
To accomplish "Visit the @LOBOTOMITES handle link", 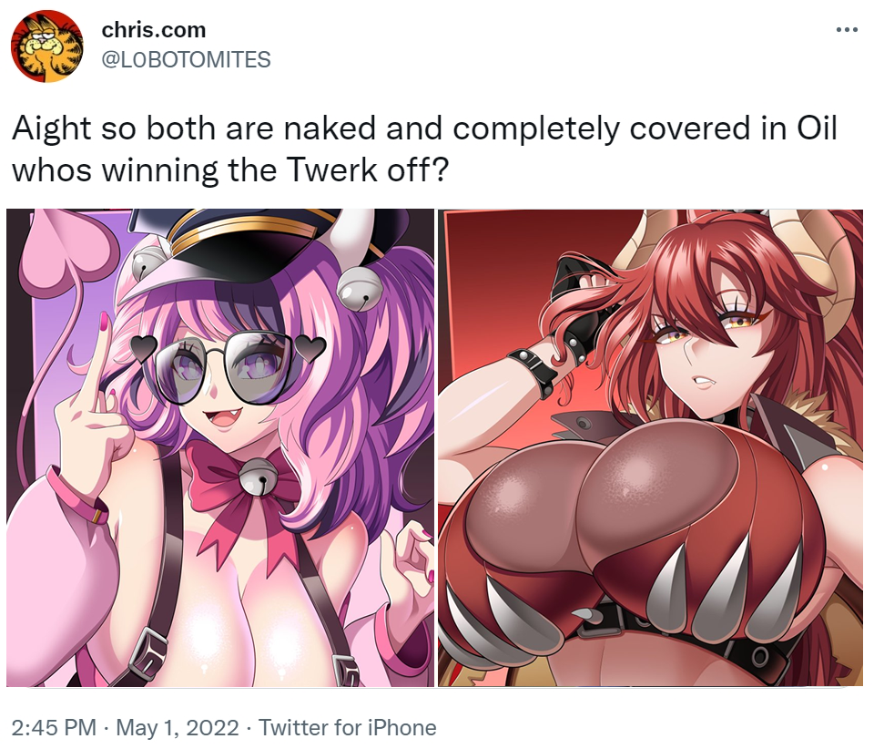I will tap(186, 59).
